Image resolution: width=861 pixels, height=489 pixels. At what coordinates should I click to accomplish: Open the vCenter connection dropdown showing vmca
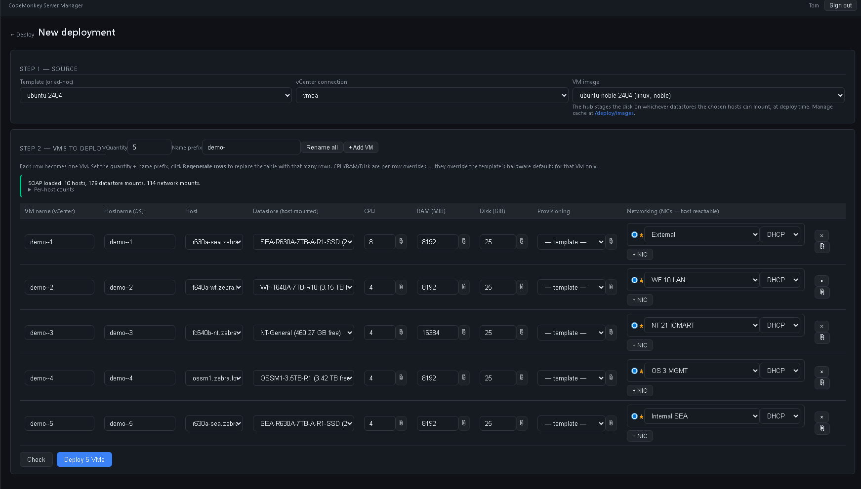432,95
